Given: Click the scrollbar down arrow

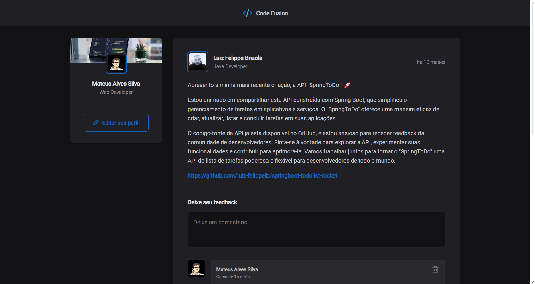Looking at the screenshot, I should point(532,282).
